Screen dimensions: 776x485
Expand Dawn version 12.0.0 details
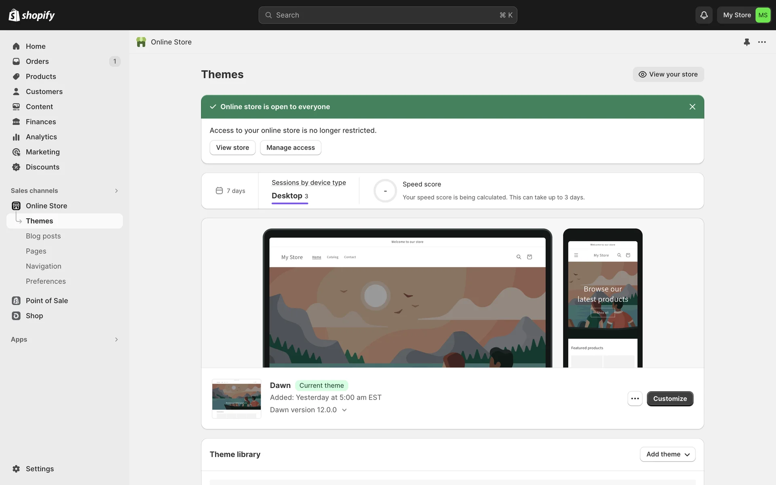coord(344,410)
